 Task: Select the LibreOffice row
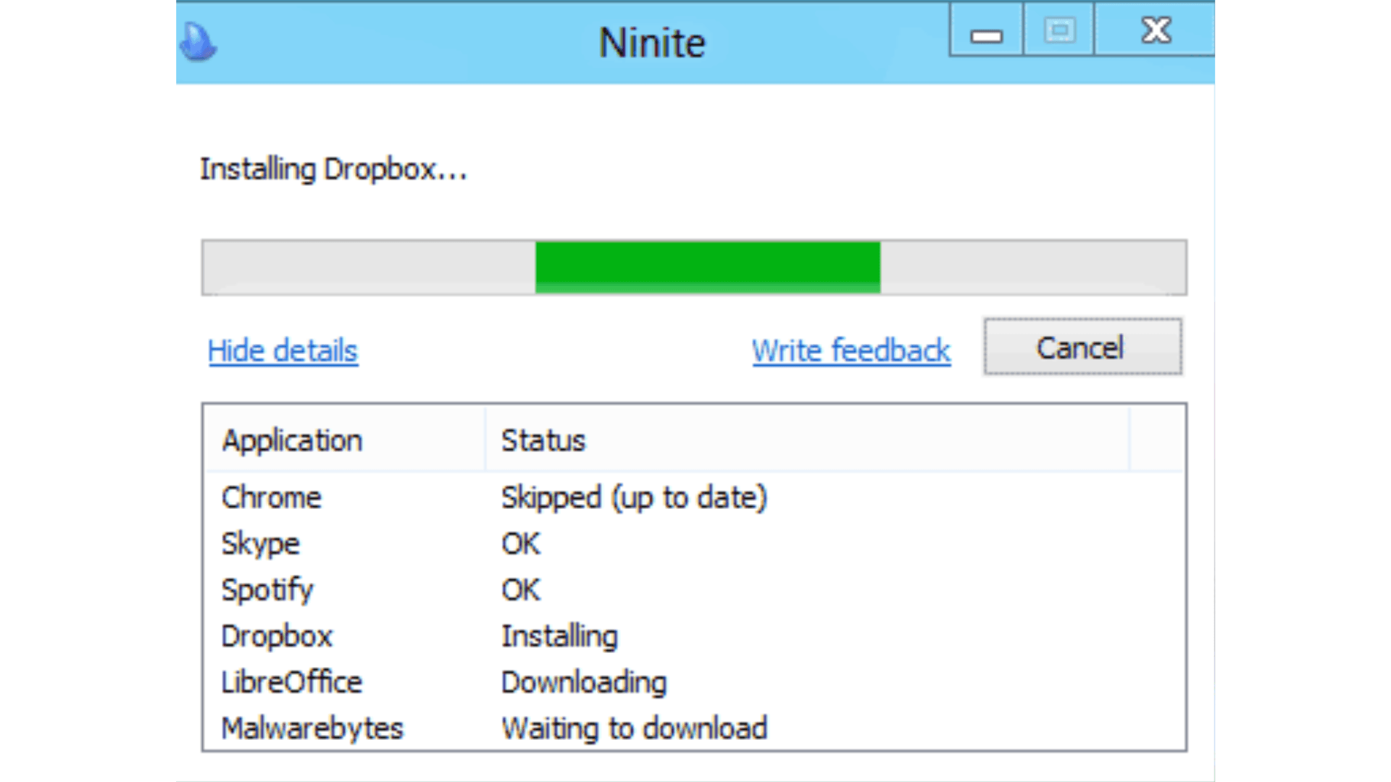point(694,682)
